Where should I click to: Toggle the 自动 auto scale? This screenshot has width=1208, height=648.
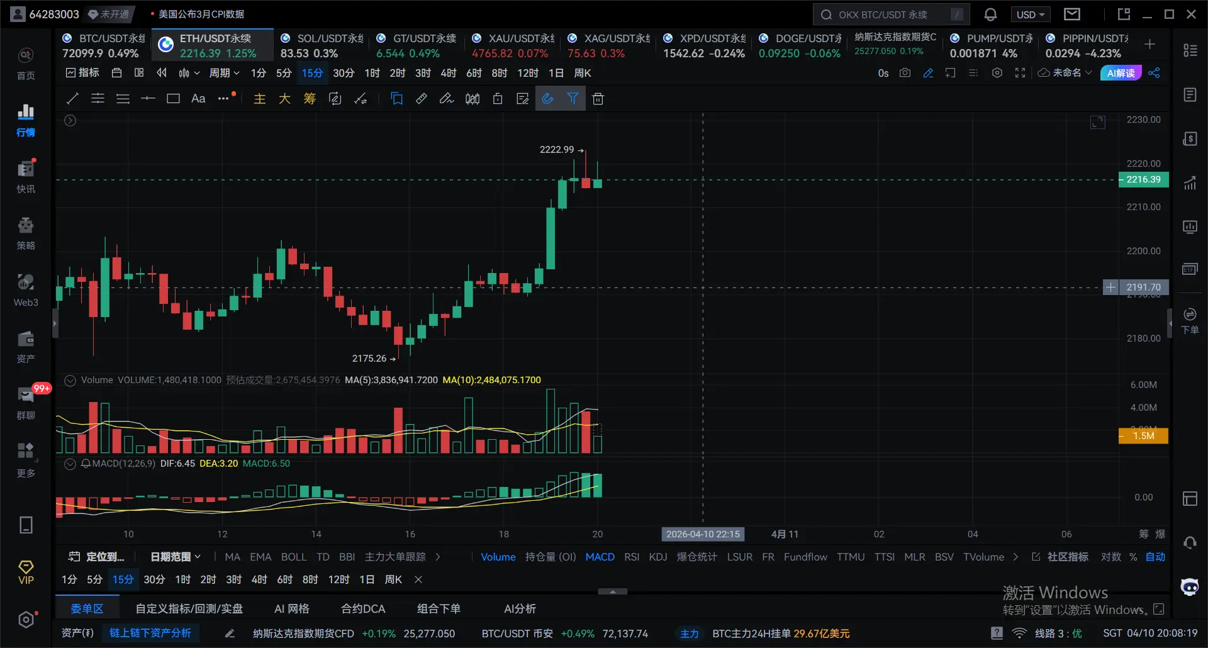click(x=1156, y=557)
